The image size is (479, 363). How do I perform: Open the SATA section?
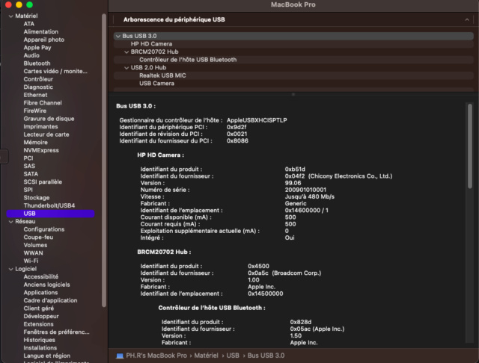31,174
